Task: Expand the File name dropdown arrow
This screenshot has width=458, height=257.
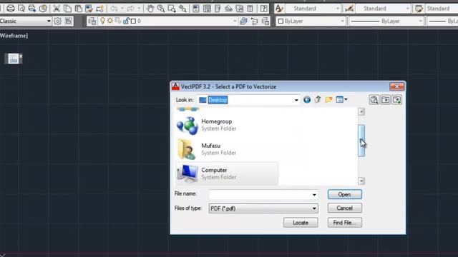Action: click(x=314, y=194)
